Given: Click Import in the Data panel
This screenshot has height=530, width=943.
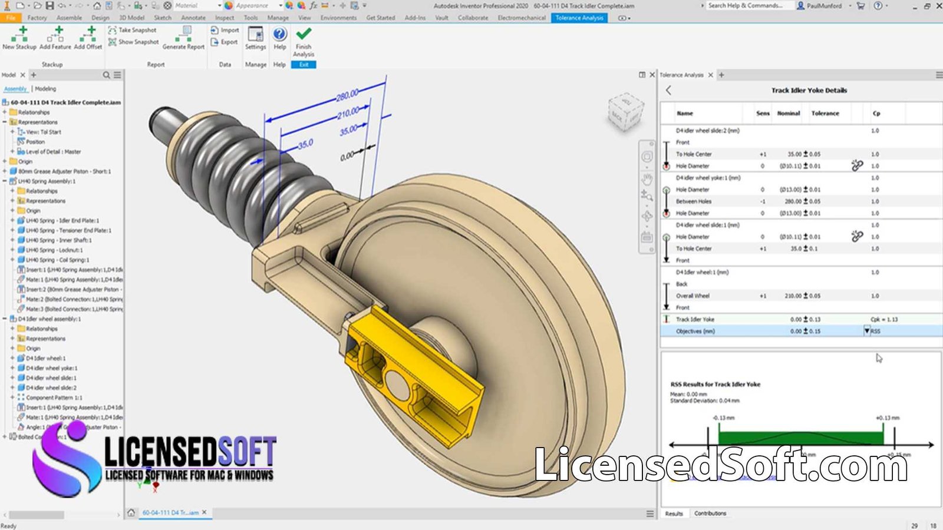Looking at the screenshot, I should [x=225, y=30].
